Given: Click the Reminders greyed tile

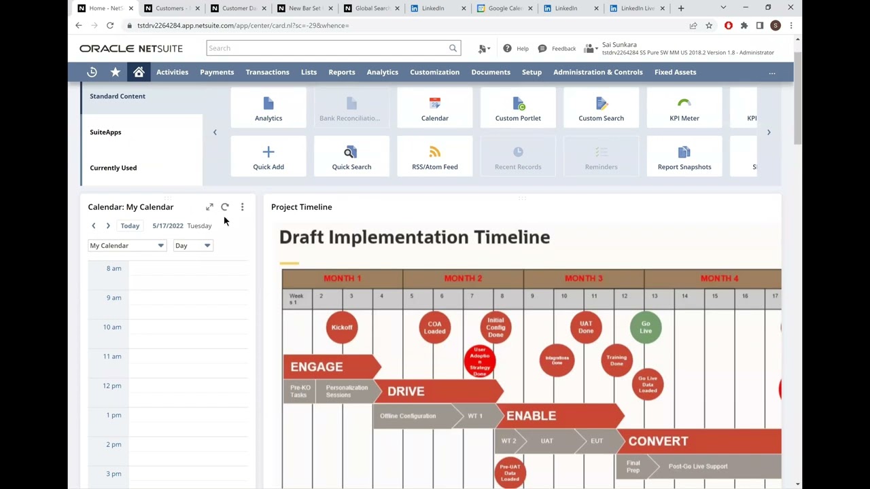Looking at the screenshot, I should [602, 157].
